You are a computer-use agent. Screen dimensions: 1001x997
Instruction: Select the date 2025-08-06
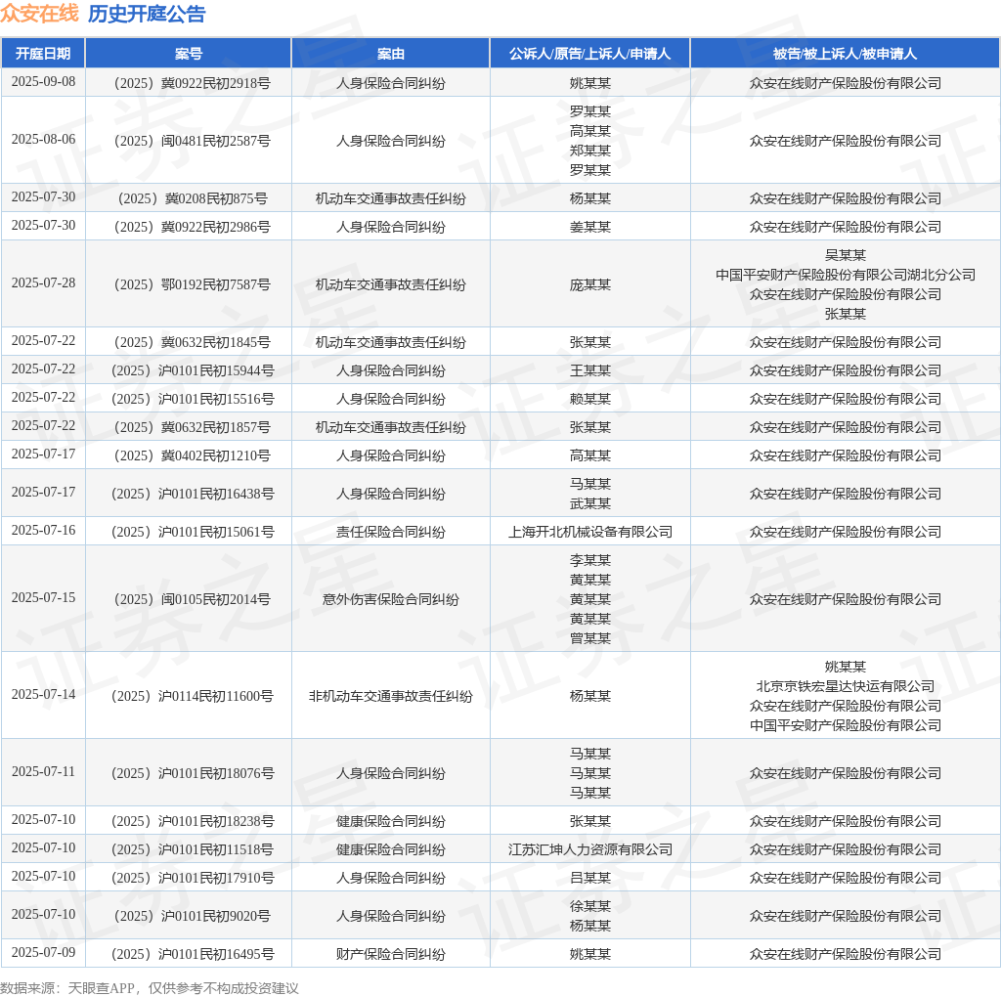43,139
